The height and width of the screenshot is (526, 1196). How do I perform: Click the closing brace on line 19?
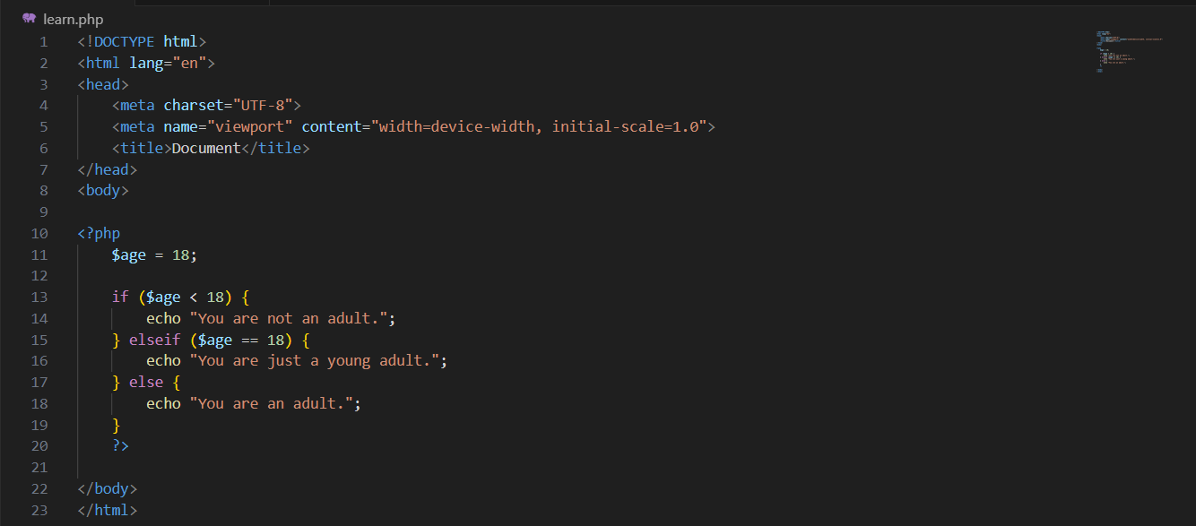116,425
